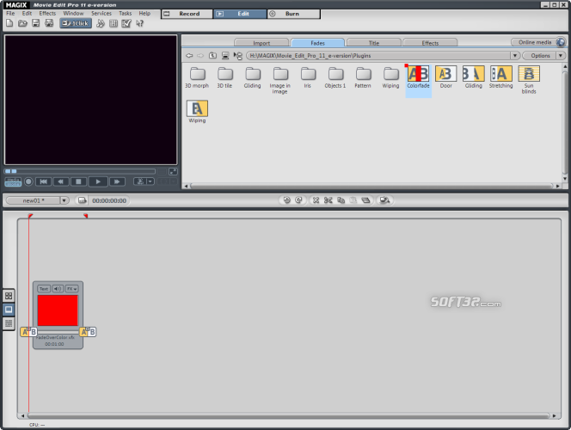Select the Fades tab
The height and width of the screenshot is (430, 571).
317,43
